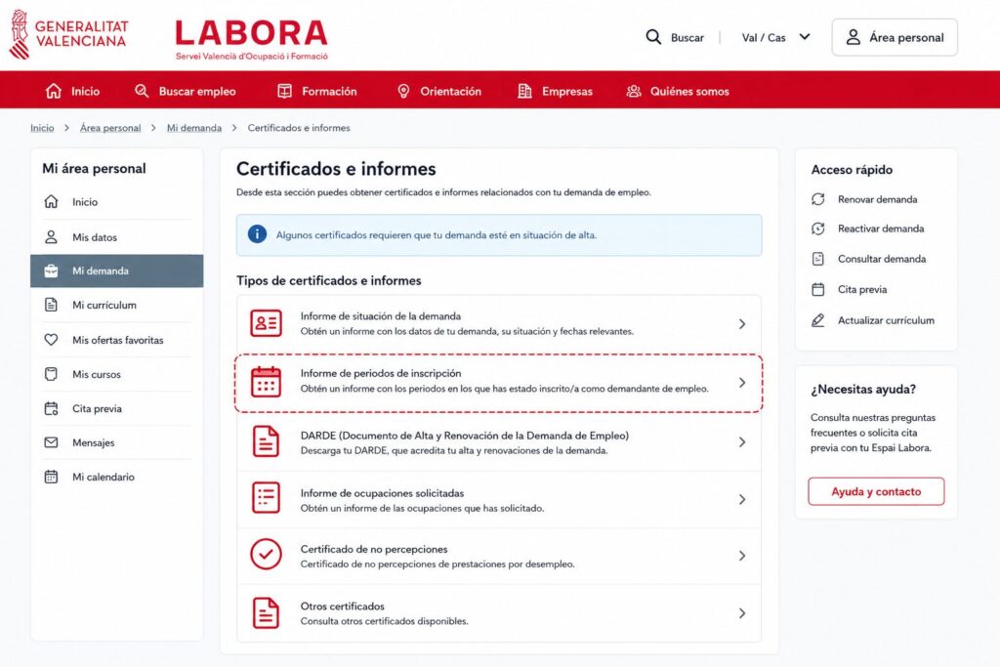Click the Mensajes envelope icon

[x=51, y=442]
